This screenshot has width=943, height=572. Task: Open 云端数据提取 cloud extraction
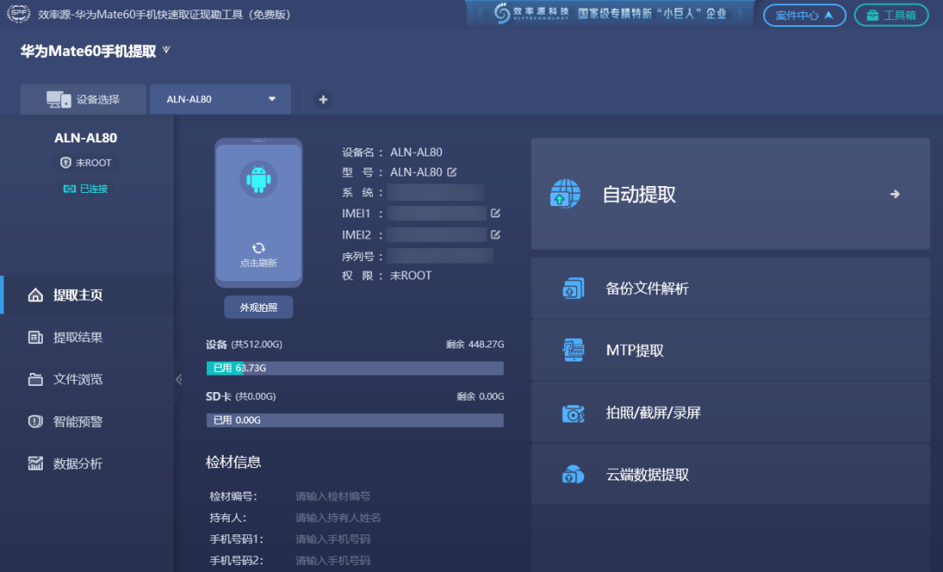[730, 474]
